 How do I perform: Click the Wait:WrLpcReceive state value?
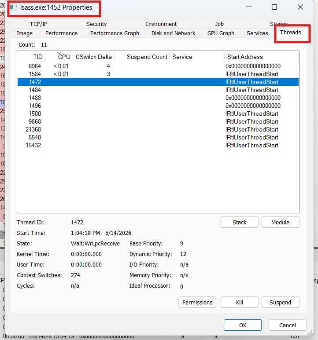pos(95,244)
